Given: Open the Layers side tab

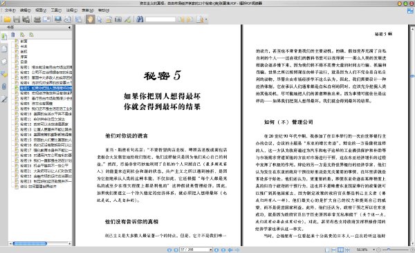Looking at the screenshot, I should point(4,62).
